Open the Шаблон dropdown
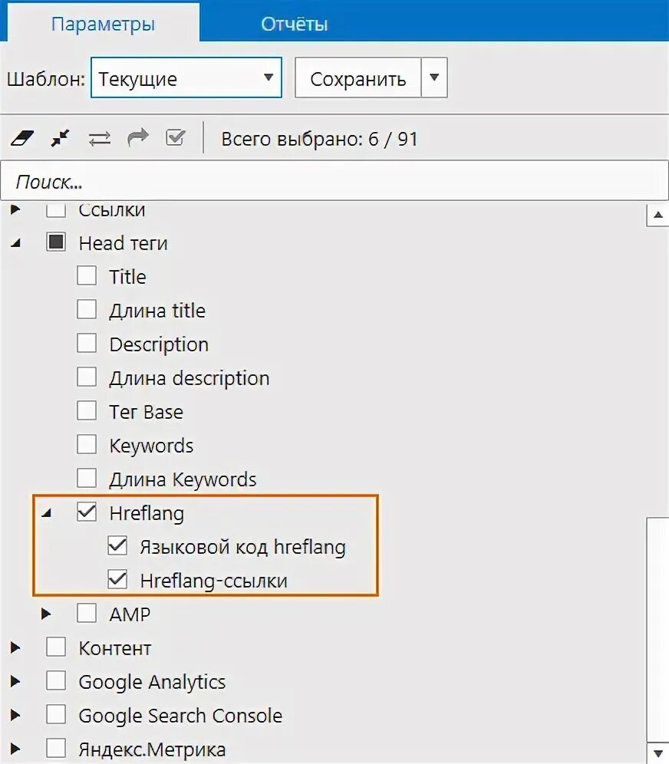Image resolution: width=669 pixels, height=764 pixels. coord(186,78)
